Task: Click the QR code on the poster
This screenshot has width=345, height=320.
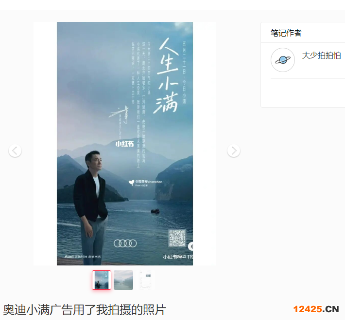Action: [177, 238]
